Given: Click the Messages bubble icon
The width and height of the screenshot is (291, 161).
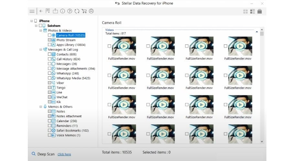Looking at the screenshot, I should (53, 64).
